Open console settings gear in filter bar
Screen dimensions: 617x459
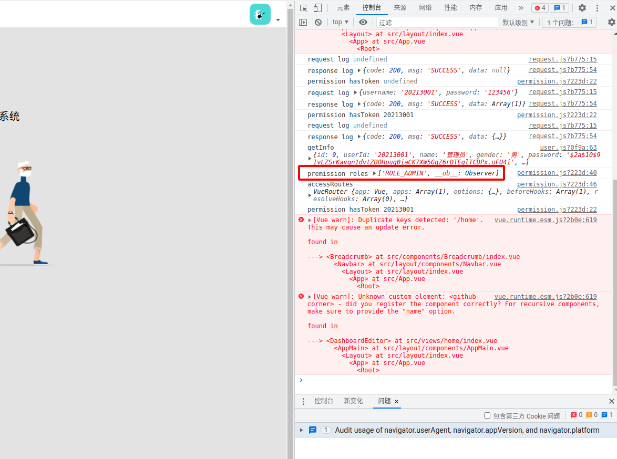pos(612,23)
